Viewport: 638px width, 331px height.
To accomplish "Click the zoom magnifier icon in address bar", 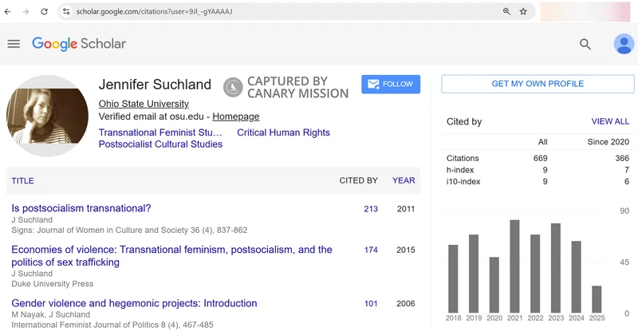I will (x=506, y=12).
